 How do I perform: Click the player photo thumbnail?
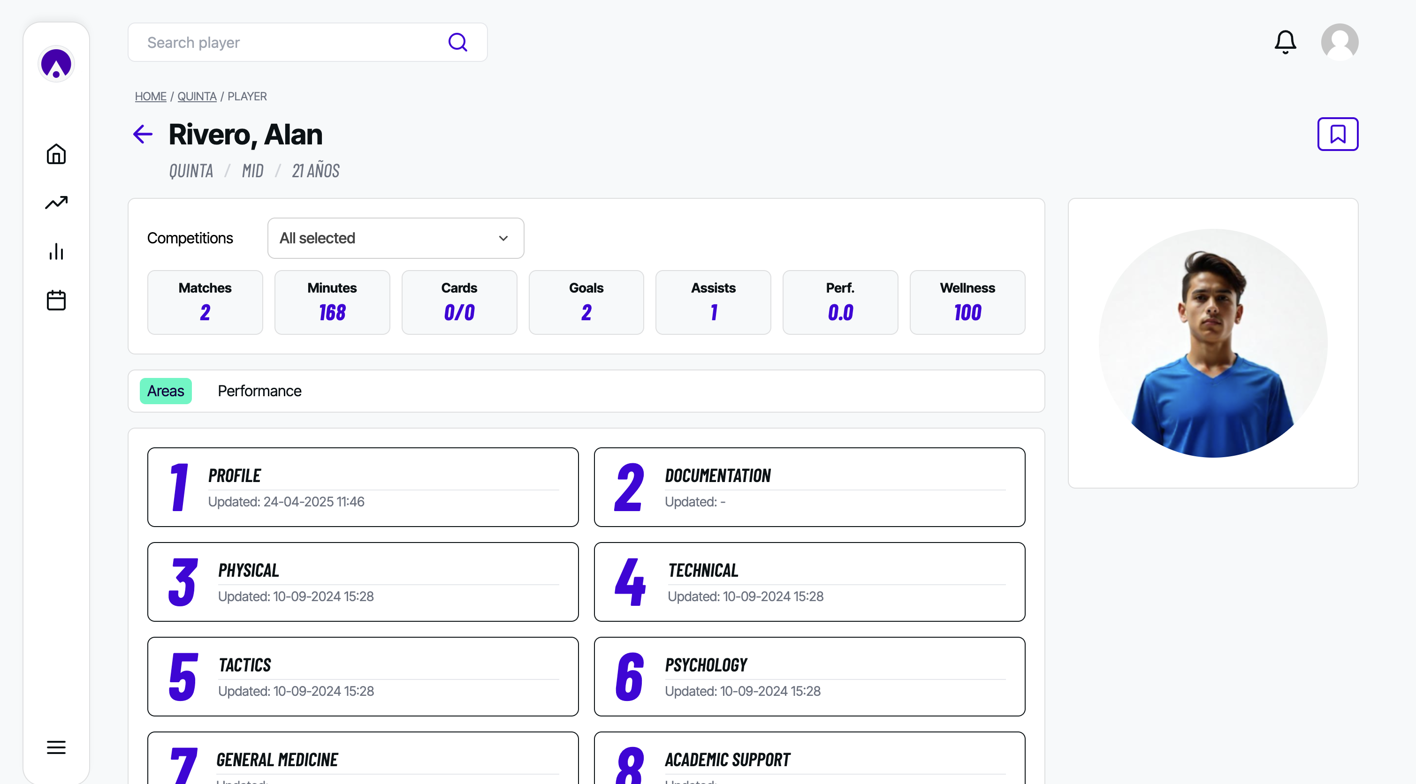click(1213, 343)
